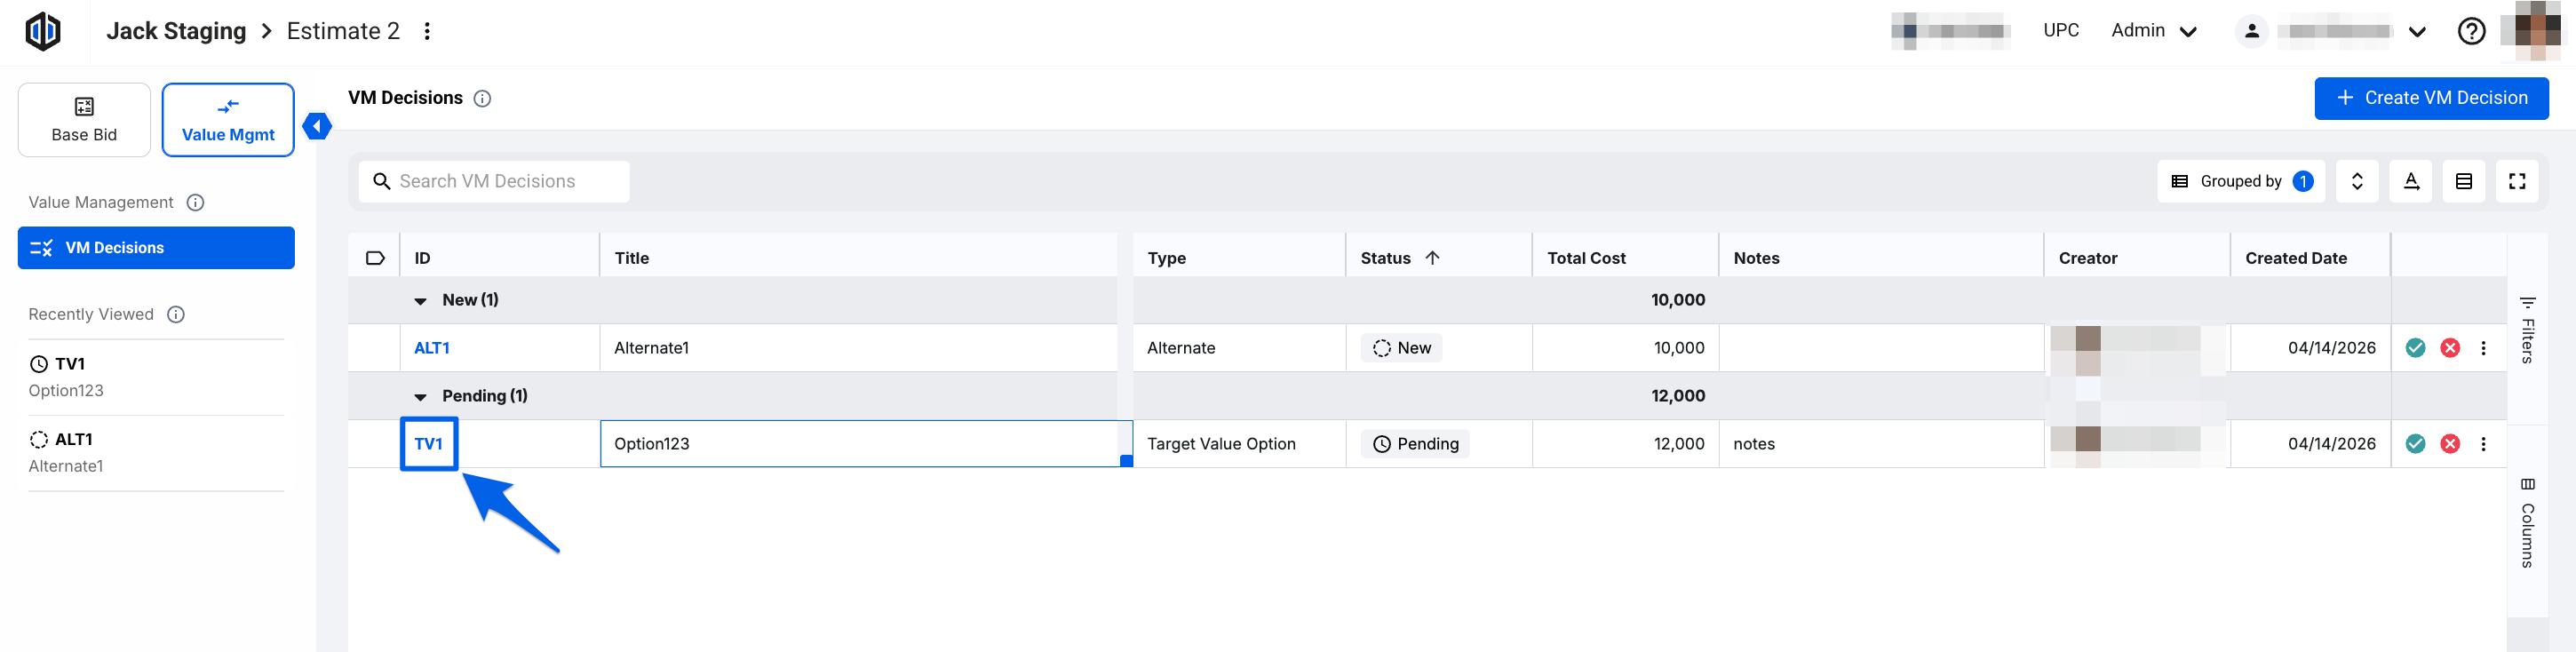Click the info icon next to VM Decisions heading
This screenshot has width=2576, height=652.
coord(482,98)
